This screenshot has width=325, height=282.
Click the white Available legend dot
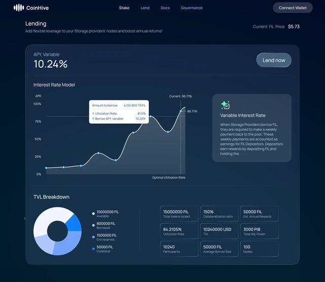(x=93, y=213)
